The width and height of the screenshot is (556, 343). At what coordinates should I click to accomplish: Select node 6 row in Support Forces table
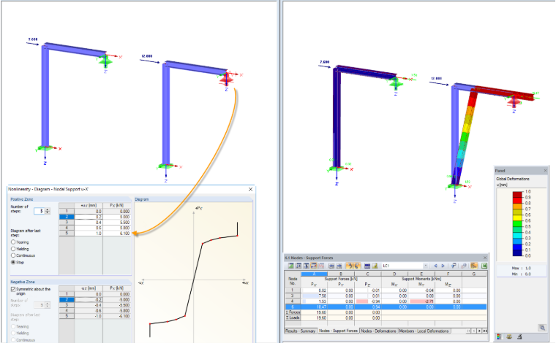pyautogui.click(x=386, y=307)
